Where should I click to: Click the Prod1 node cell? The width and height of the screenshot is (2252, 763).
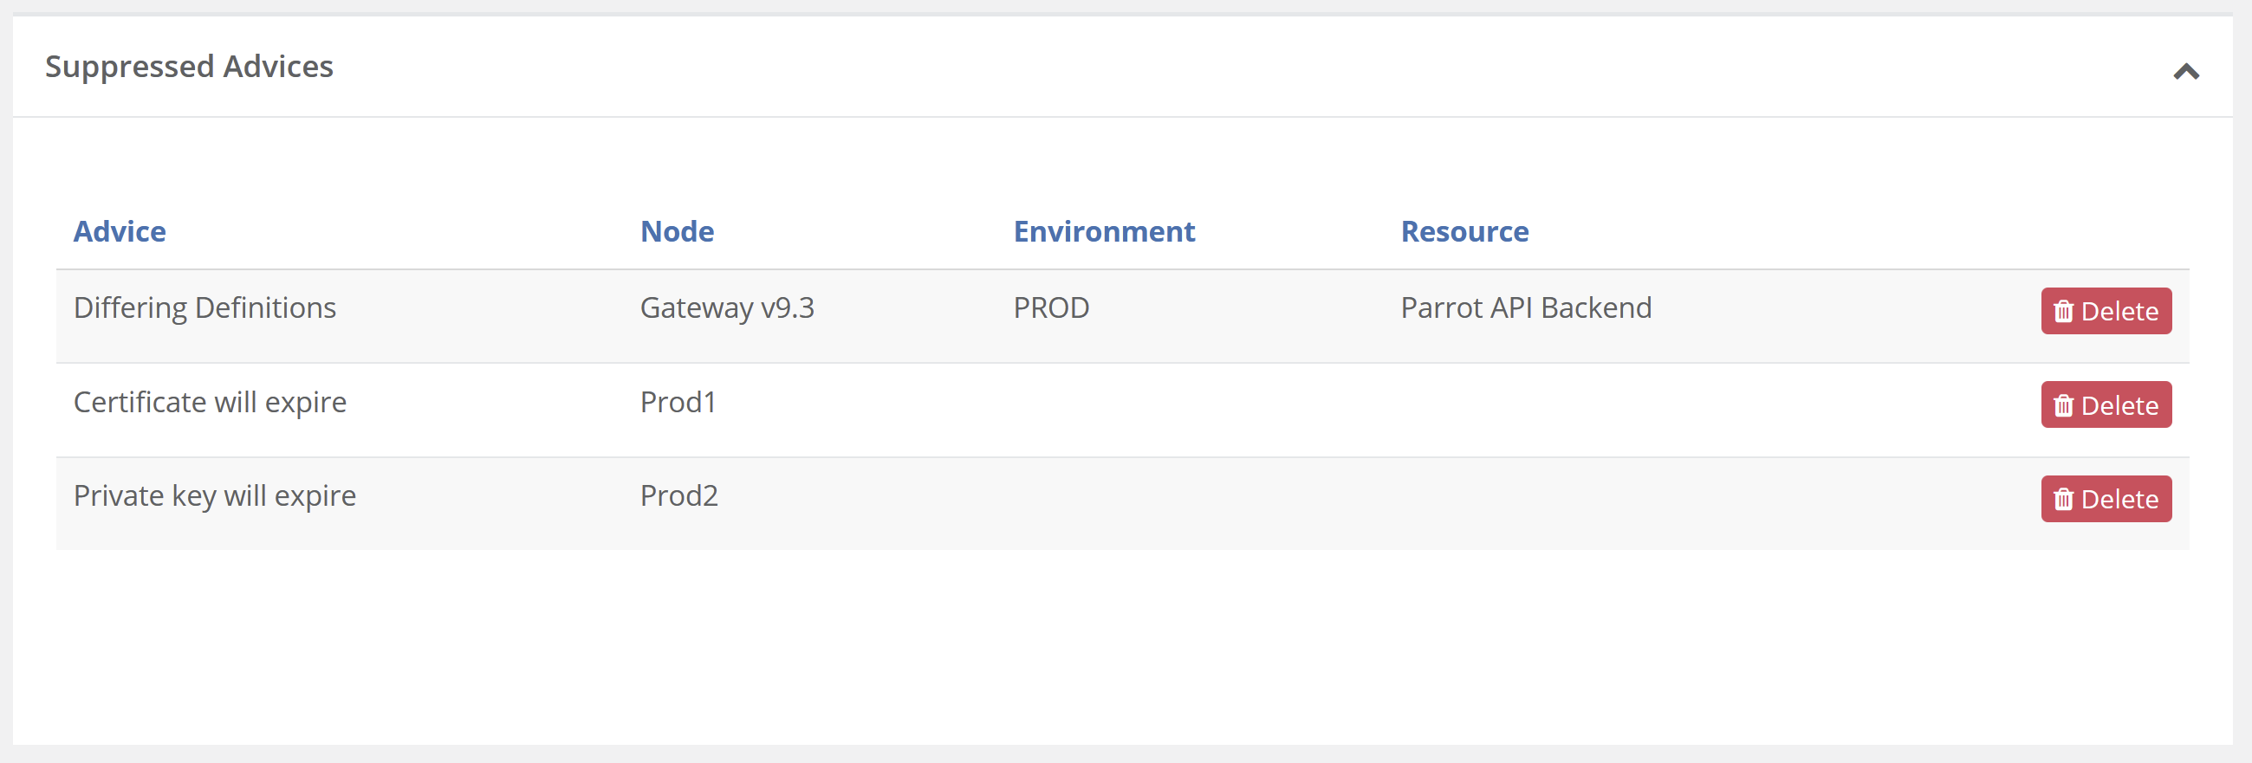tap(678, 402)
